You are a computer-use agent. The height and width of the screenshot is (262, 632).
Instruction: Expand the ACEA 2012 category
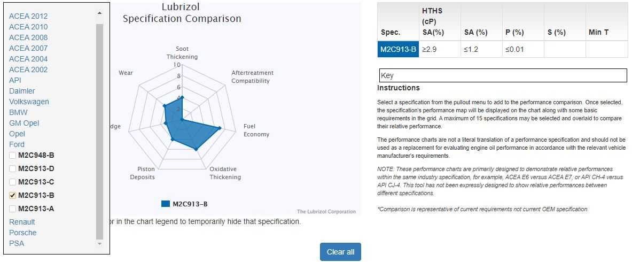[28, 16]
